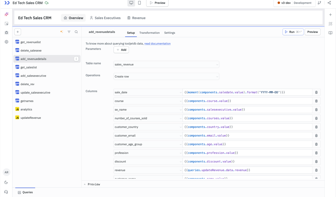Viewport: 336px width, 197px height.
Task: Edit the sale_date value expression field
Action: (247, 92)
